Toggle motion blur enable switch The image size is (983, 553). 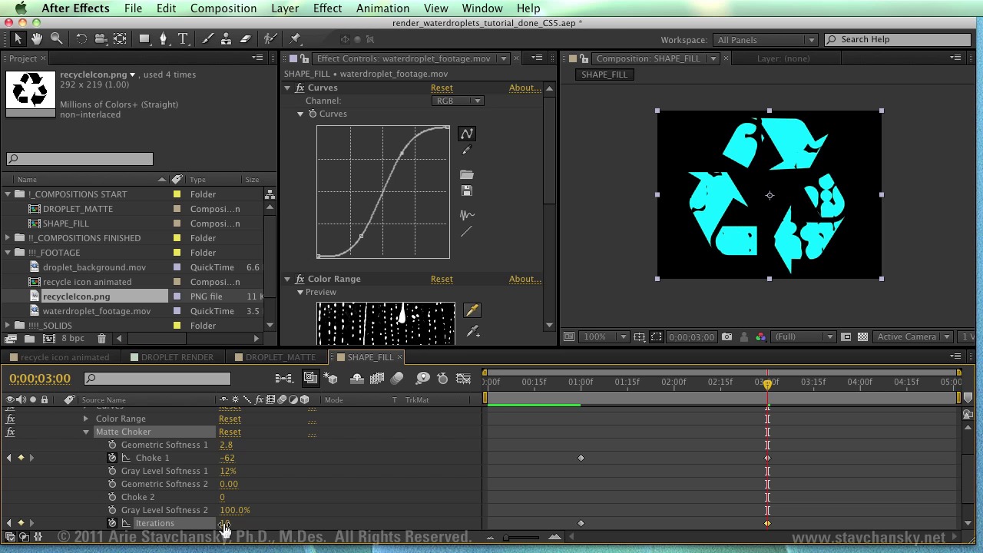click(397, 378)
